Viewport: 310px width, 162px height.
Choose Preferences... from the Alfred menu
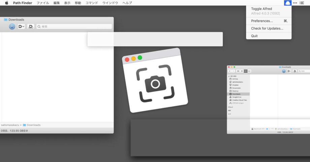[262, 21]
